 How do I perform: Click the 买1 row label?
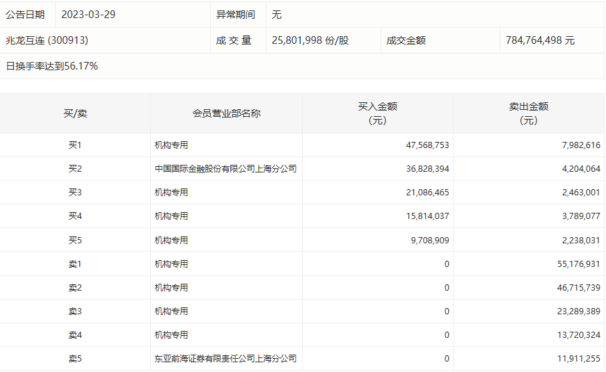coord(75,145)
